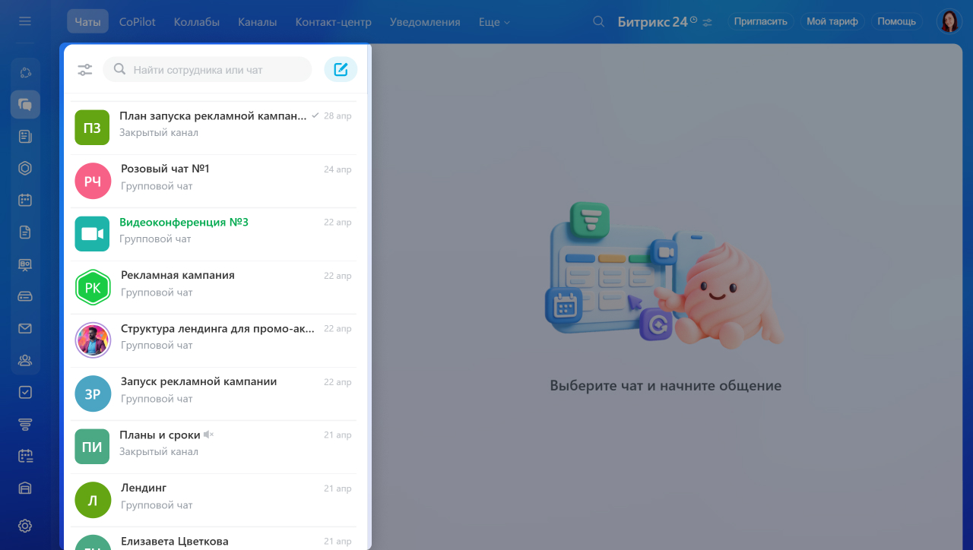This screenshot has height=550, width=973.
Task: Click the РК hexagon avatar of Рекламная кампания
Action: click(x=93, y=287)
